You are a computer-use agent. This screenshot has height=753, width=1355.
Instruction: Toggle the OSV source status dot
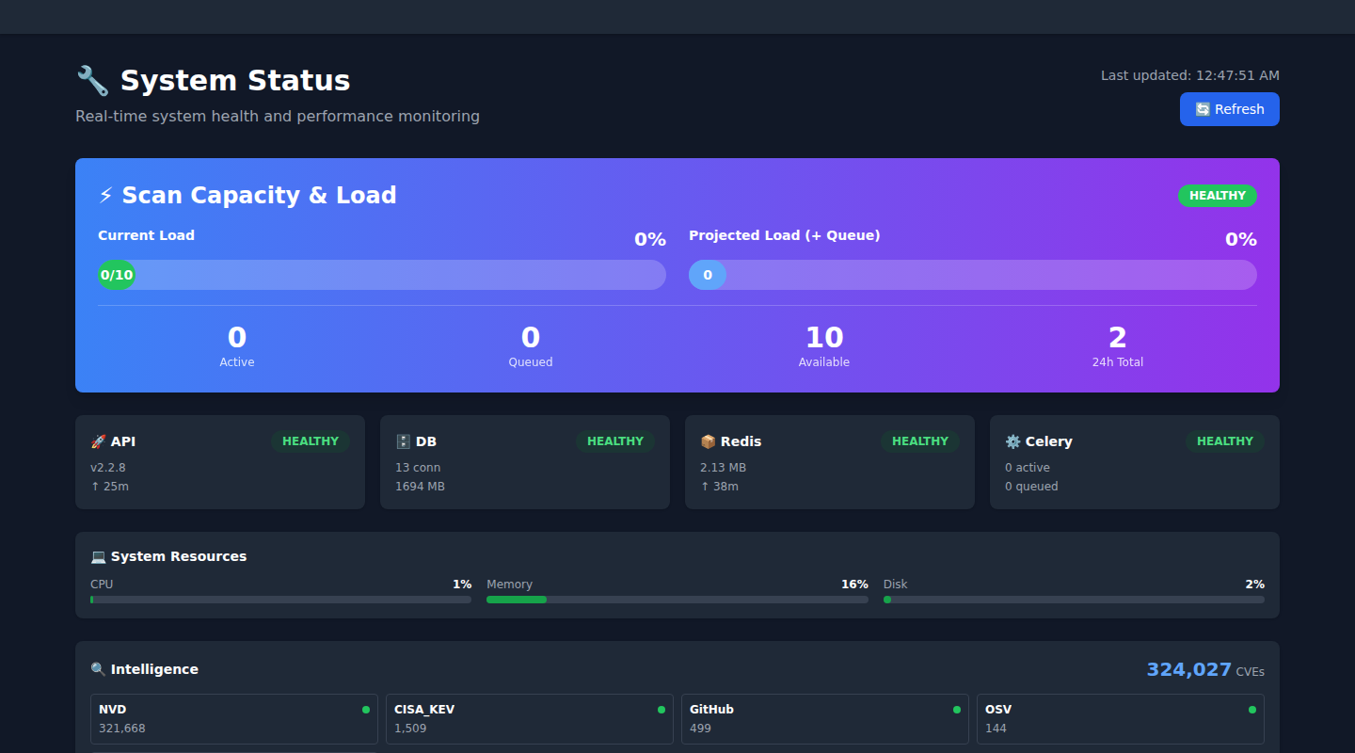pyautogui.click(x=1251, y=709)
